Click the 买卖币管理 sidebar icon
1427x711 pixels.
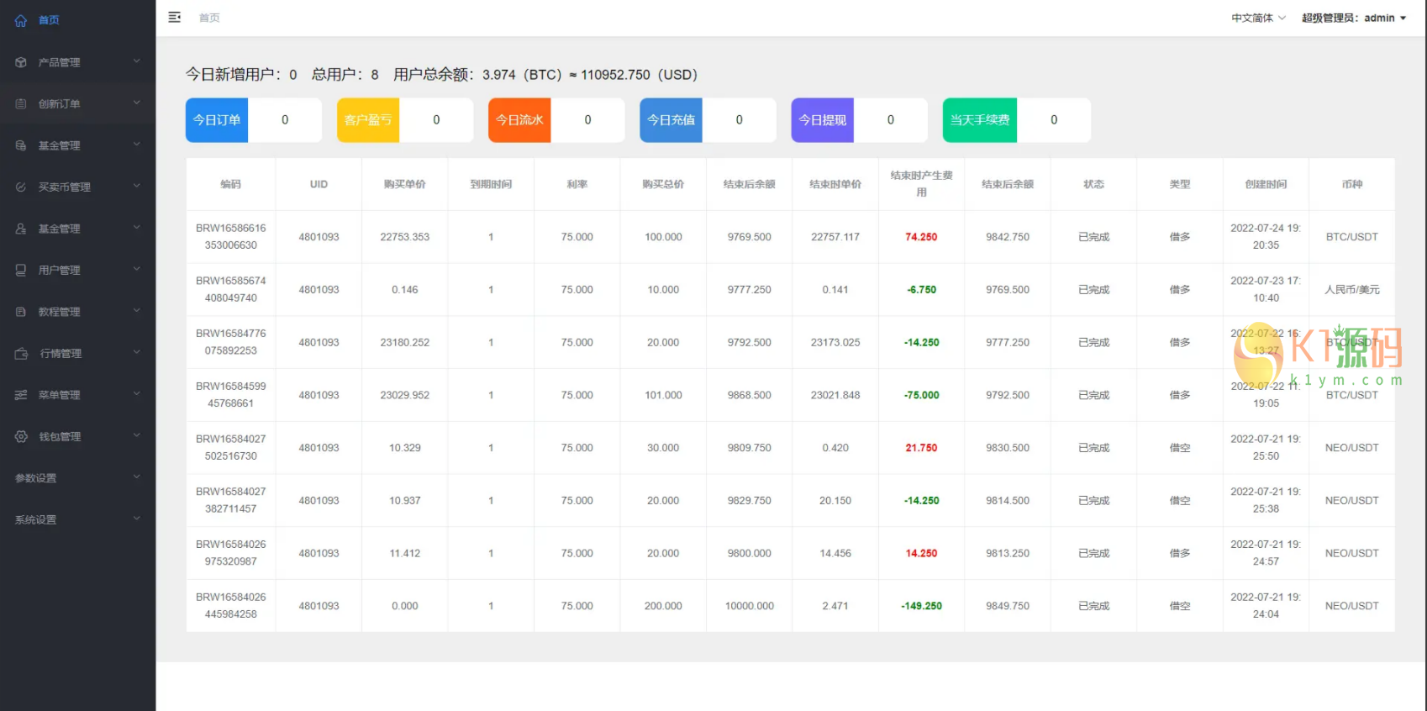tap(21, 187)
